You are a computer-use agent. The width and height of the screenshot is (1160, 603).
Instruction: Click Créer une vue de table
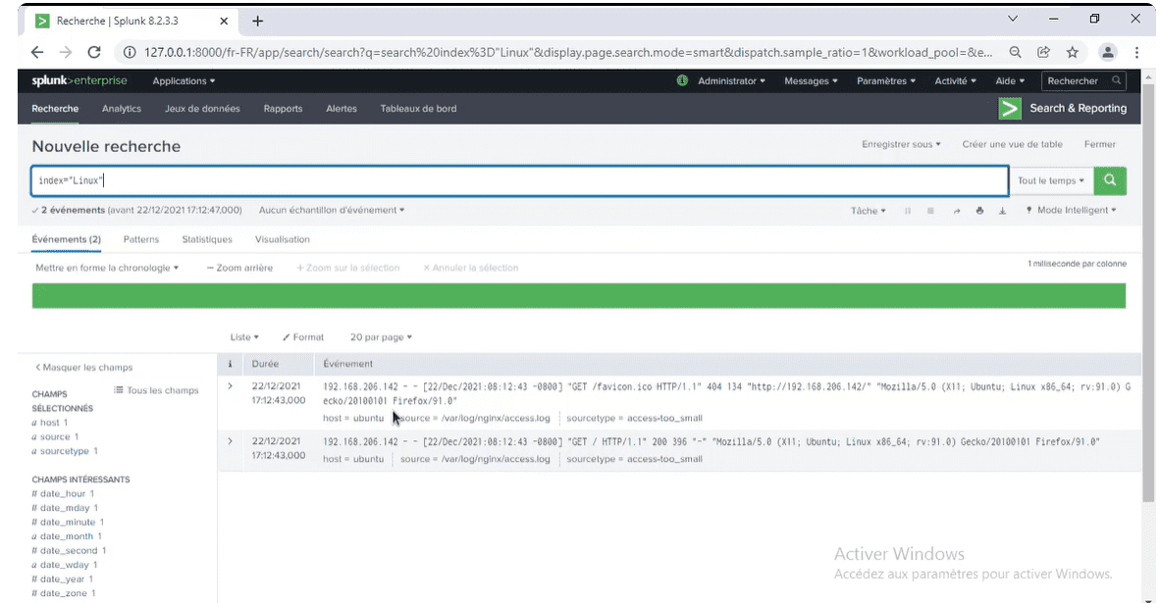1012,144
